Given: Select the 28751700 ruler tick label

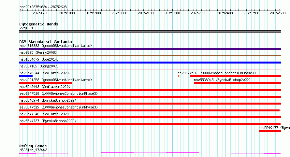Looking at the screenshot, I should click(x=40, y=13).
